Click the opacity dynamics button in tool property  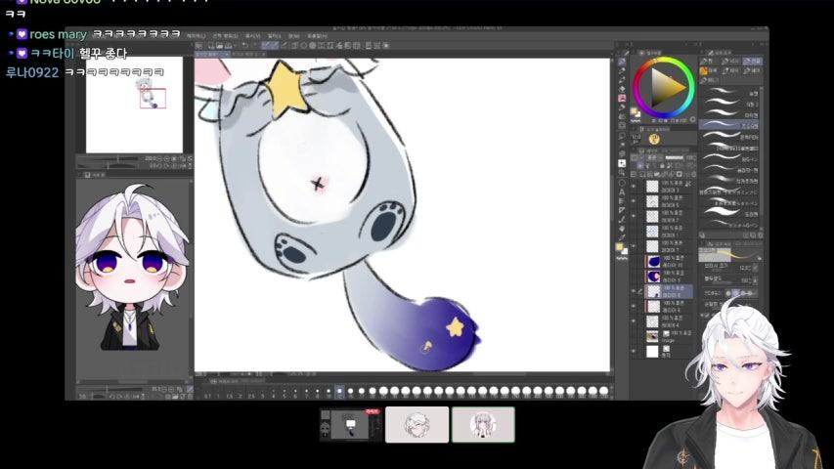click(757, 280)
